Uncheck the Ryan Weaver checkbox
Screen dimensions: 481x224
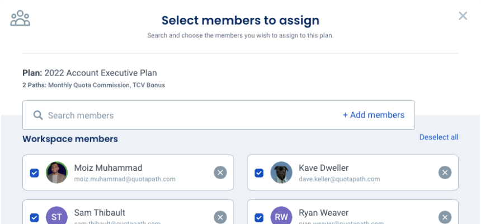click(x=259, y=217)
